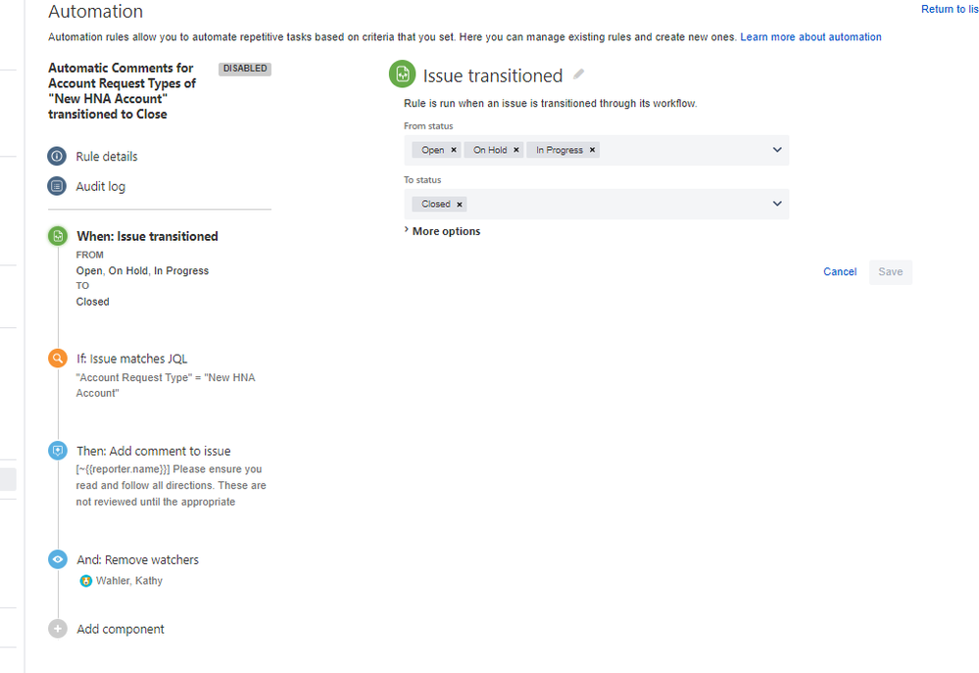Screen dimensions: 979x673
Task: Open the To status dropdown arrow
Action: [x=777, y=204]
